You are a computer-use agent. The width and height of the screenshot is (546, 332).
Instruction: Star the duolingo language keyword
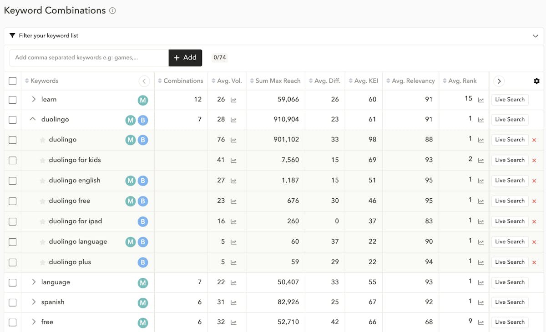click(x=43, y=242)
